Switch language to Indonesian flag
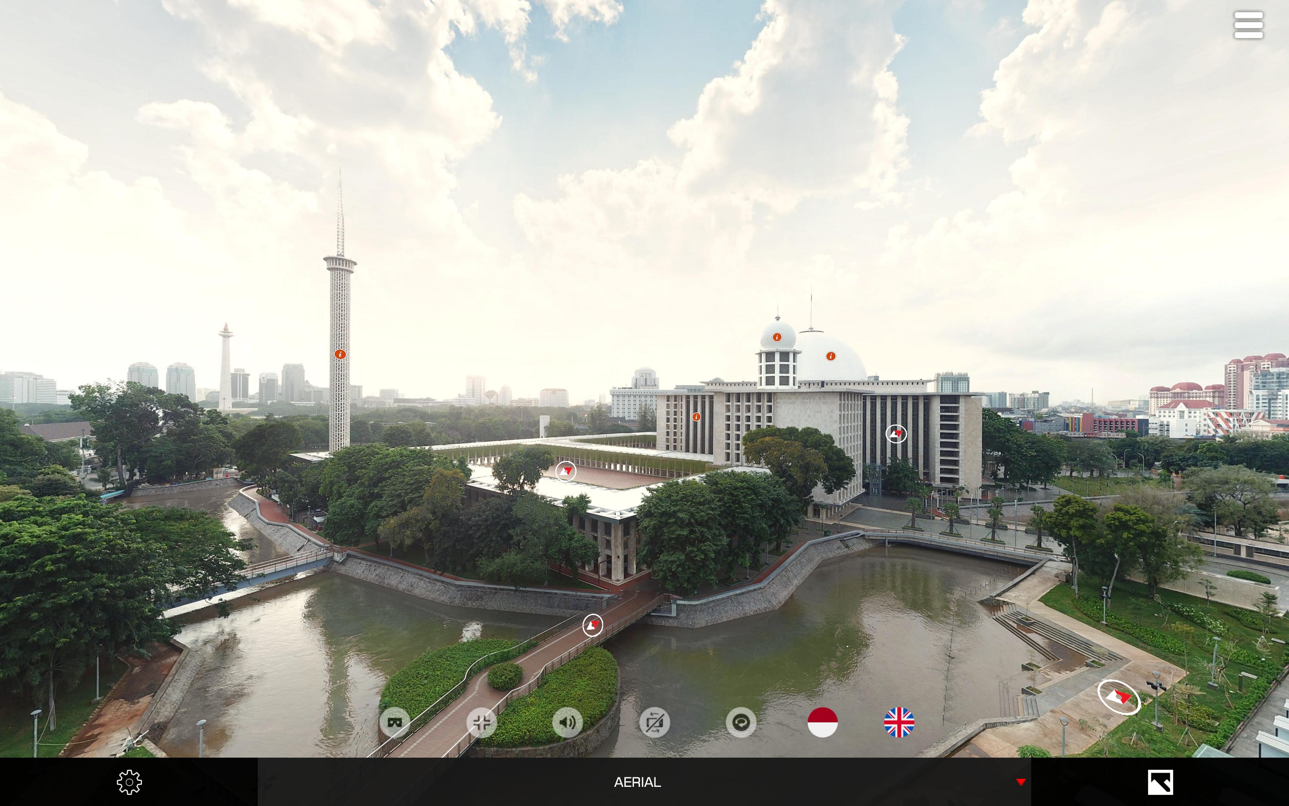This screenshot has height=806, width=1289. [822, 722]
